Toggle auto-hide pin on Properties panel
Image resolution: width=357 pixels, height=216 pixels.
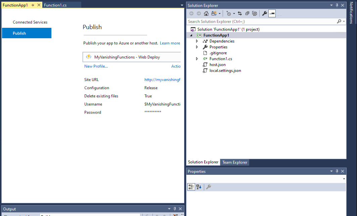pos(337,171)
